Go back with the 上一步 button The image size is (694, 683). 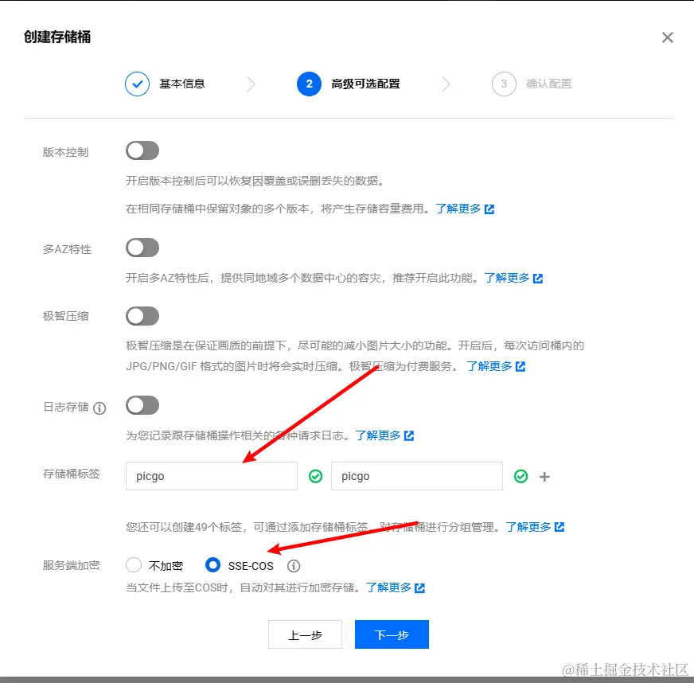coord(305,634)
